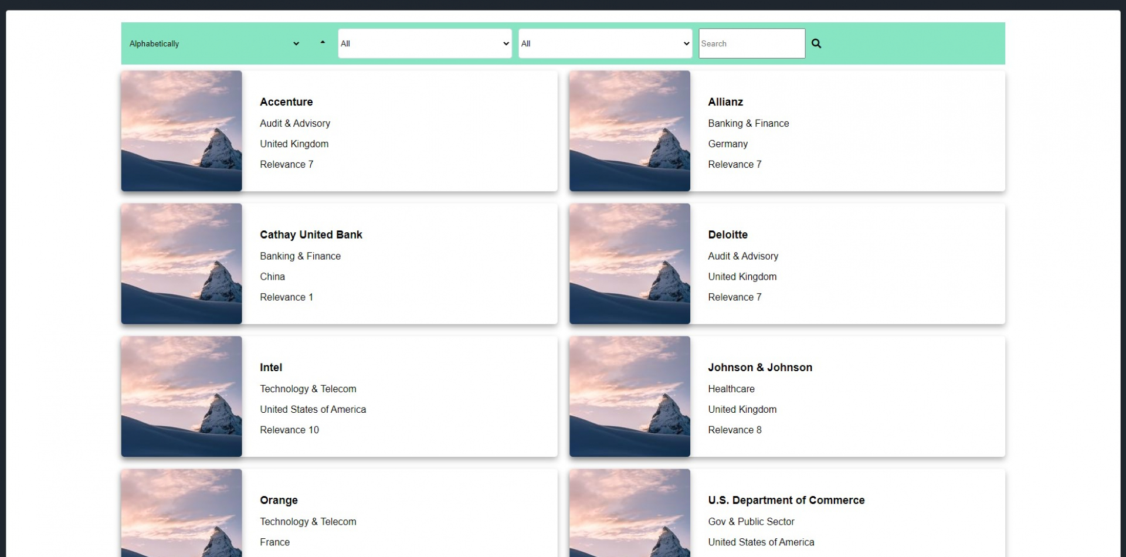Click inside the Search input field
Viewport: 1126px width, 557px height.
click(751, 43)
